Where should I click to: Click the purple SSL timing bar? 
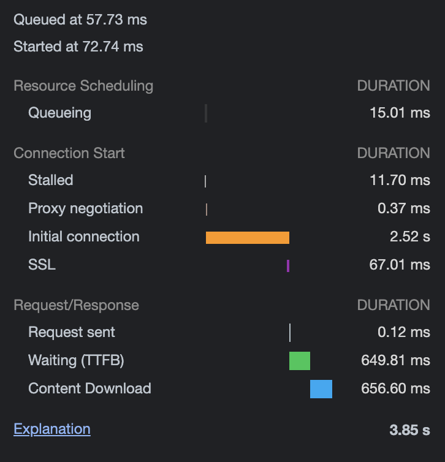[x=288, y=266]
